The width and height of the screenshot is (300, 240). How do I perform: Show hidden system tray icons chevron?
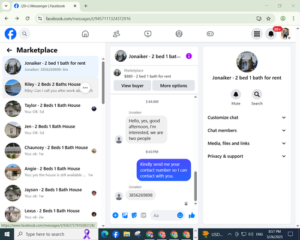pyautogui.click(x=230, y=234)
